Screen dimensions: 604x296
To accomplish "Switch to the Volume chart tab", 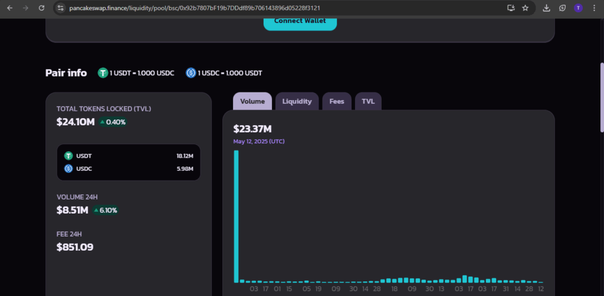I will (252, 101).
